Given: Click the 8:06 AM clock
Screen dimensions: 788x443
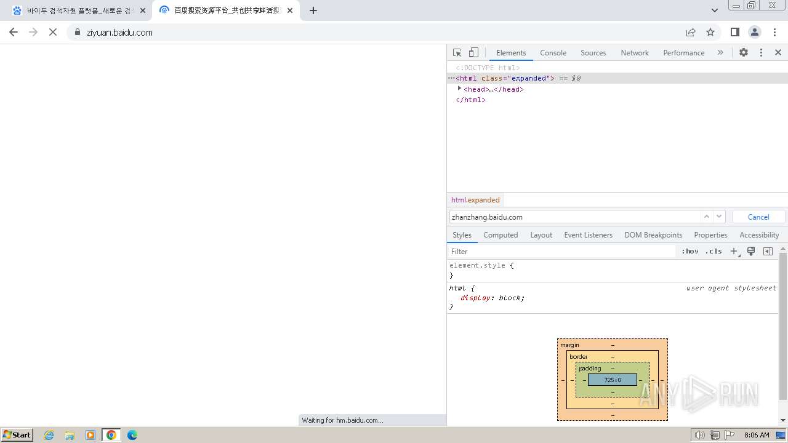Looking at the screenshot, I should (x=757, y=435).
